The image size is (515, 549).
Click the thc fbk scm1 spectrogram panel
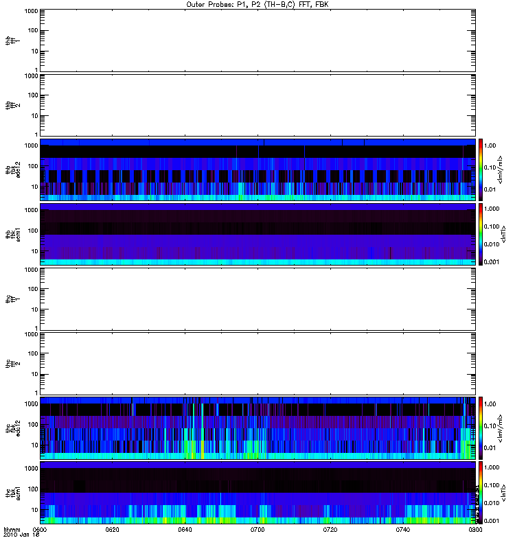(x=257, y=493)
